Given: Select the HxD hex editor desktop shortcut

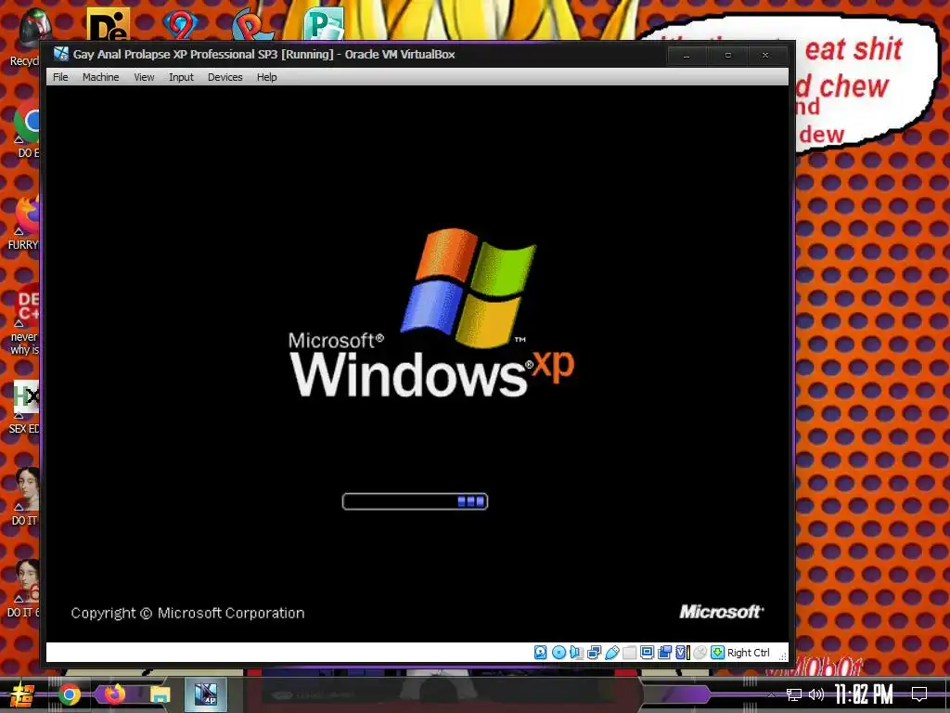Looking at the screenshot, I should pyautogui.click(x=25, y=407).
